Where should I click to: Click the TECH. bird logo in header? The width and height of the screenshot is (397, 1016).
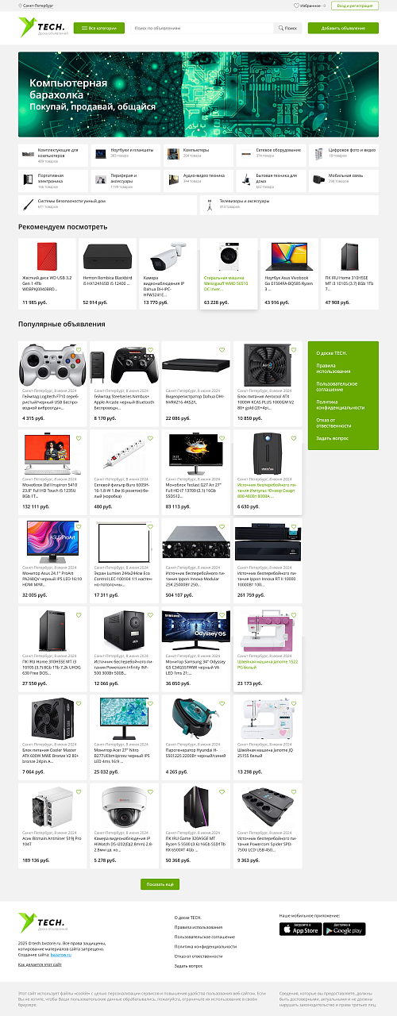pos(38,28)
